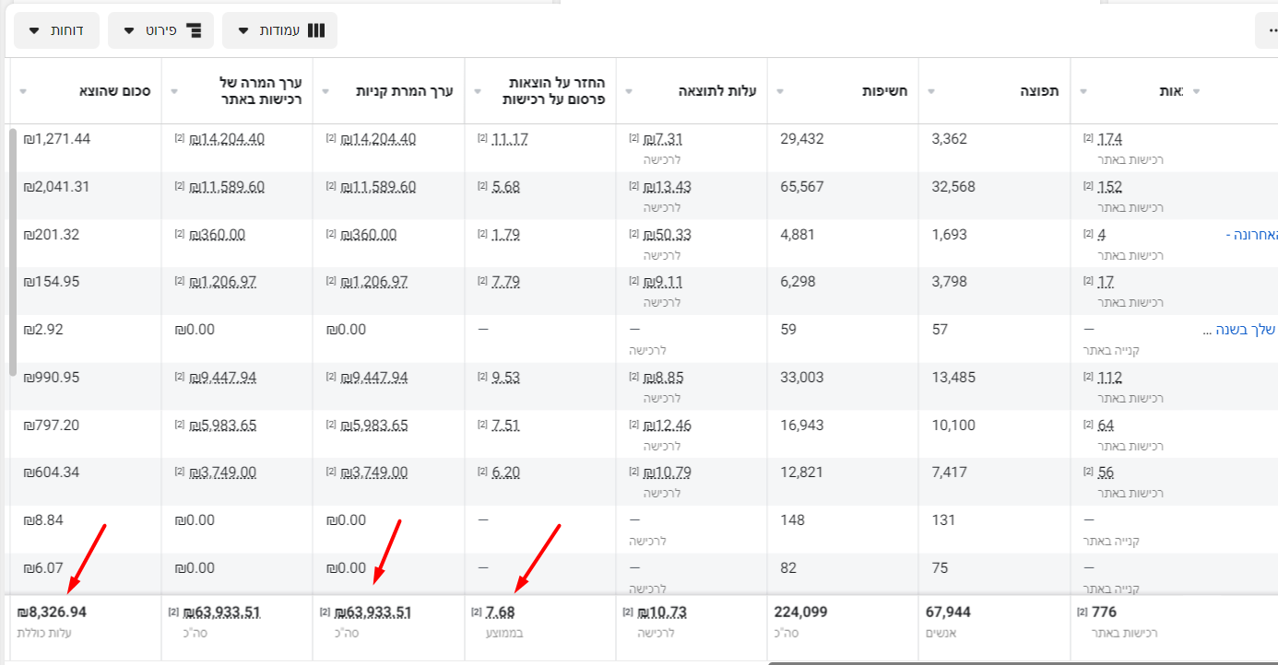Click the עלות לתוצאה column header label
The width and height of the screenshot is (1278, 665).
pyautogui.click(x=716, y=91)
